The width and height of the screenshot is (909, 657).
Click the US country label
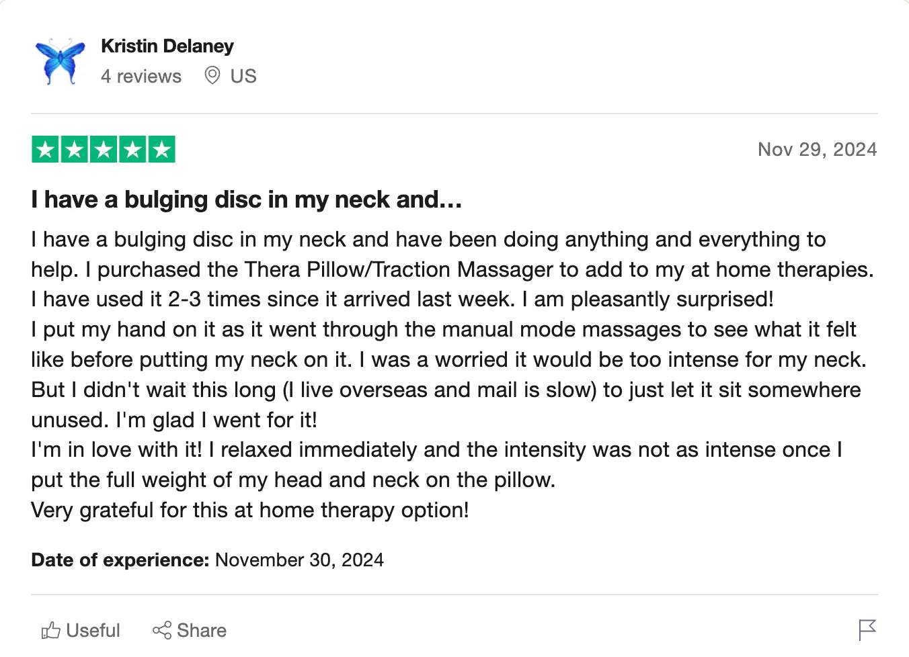(x=243, y=77)
